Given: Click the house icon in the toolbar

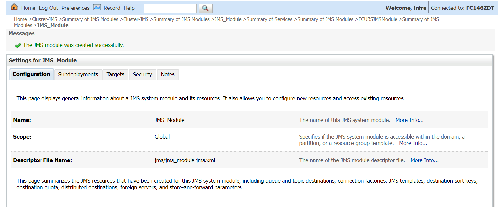Looking at the screenshot, I should click(14, 7).
